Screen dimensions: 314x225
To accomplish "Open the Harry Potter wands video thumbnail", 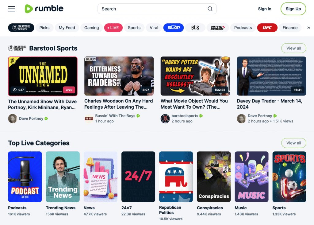I will click(195, 76).
